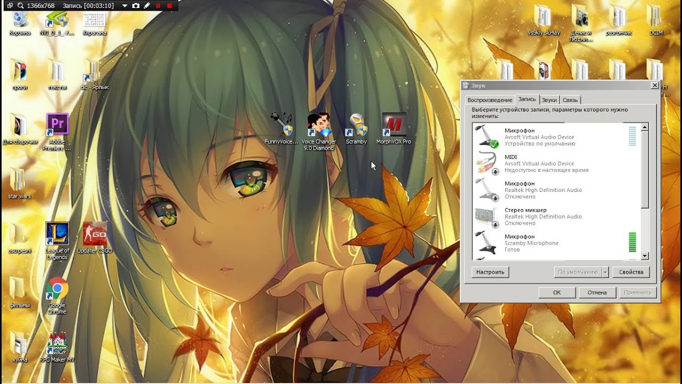Screen dimensions: 682x384
Task: Select the разгончик folder icon
Action: [618, 20]
